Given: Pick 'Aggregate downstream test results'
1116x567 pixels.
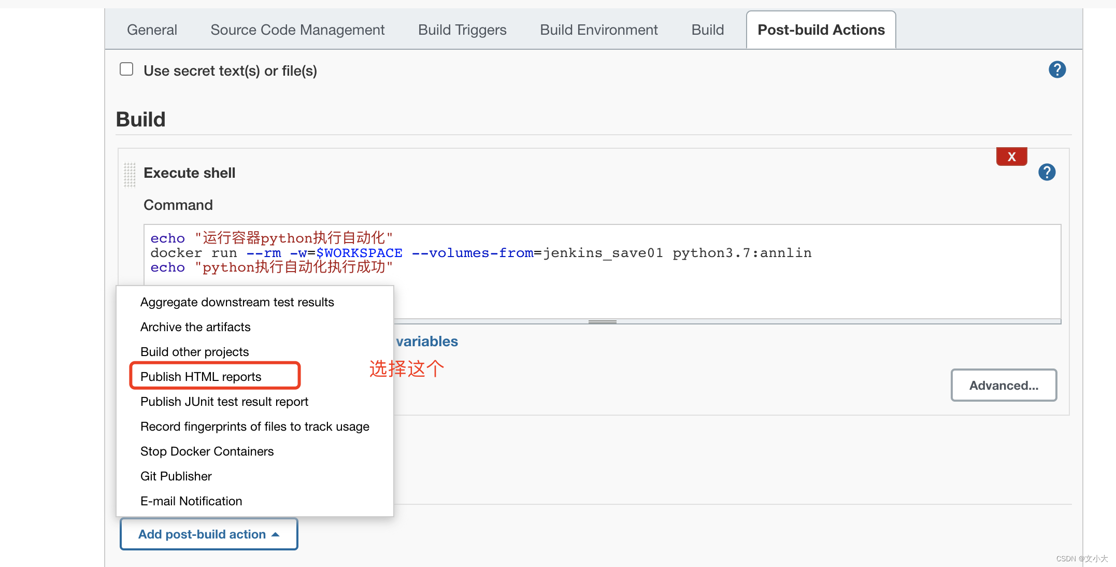Looking at the screenshot, I should point(237,302).
